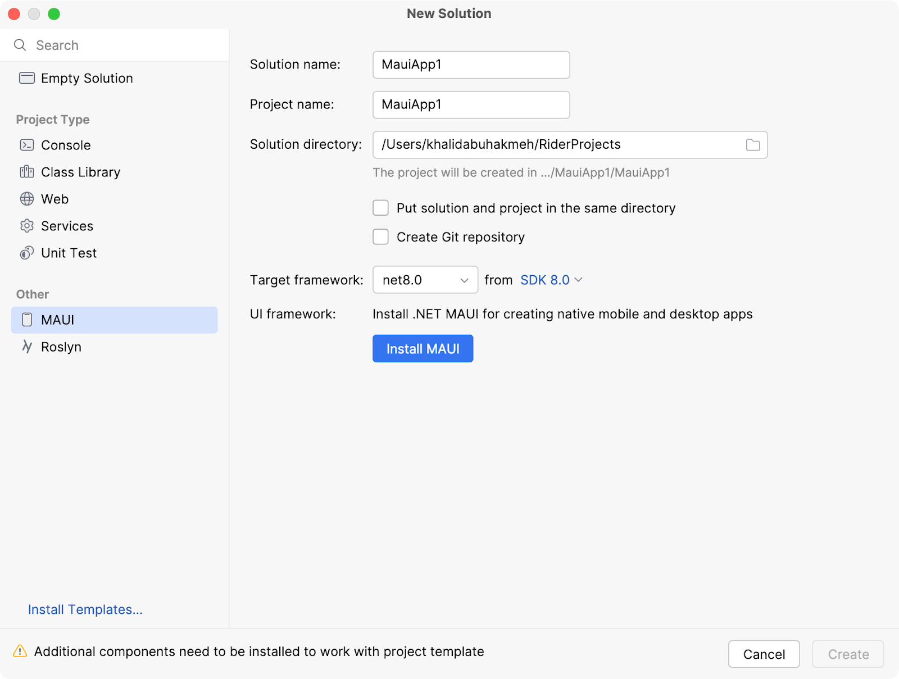The height and width of the screenshot is (679, 899).
Task: Click the Web project type icon
Action: (x=26, y=199)
